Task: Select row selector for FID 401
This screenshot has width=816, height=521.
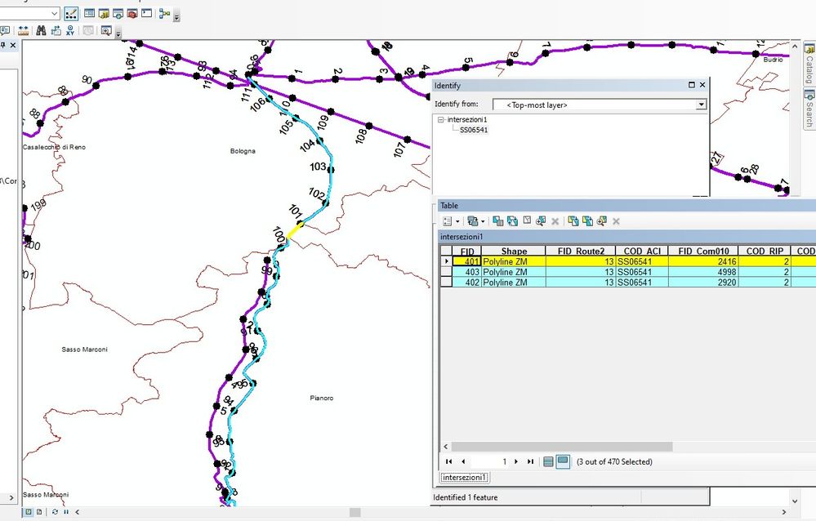Action: (x=447, y=261)
